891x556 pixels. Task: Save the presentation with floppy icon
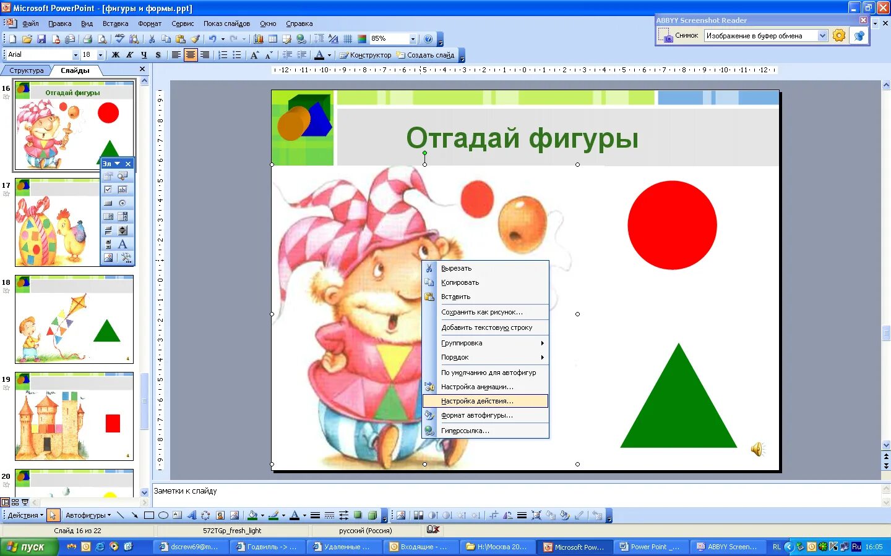click(41, 39)
